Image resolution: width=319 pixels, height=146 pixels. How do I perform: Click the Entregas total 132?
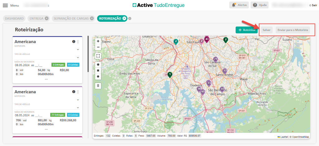[108, 136]
